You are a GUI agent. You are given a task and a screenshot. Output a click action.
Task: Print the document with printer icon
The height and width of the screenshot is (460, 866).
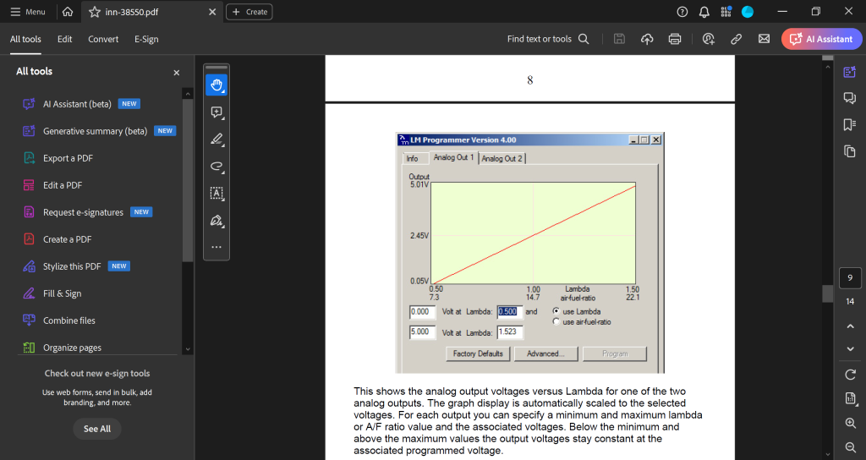pyautogui.click(x=674, y=39)
